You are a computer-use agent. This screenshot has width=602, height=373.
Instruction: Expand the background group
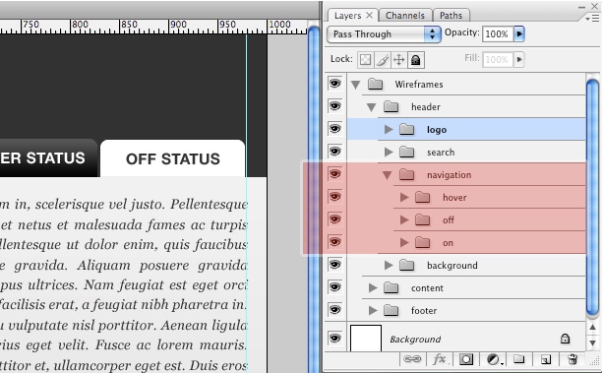[389, 265]
